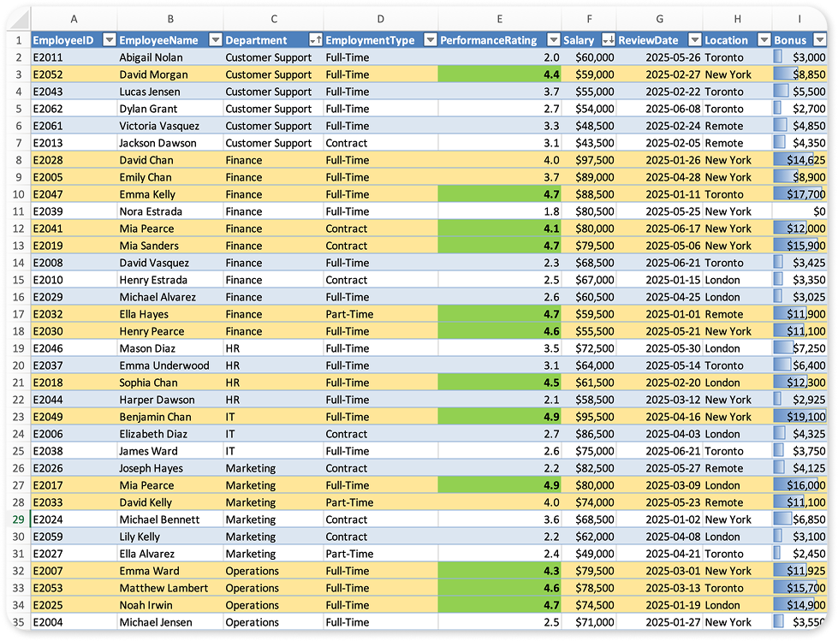Select employee ID cell E2052
Screen dimensions: 838x641
[x=74, y=74]
